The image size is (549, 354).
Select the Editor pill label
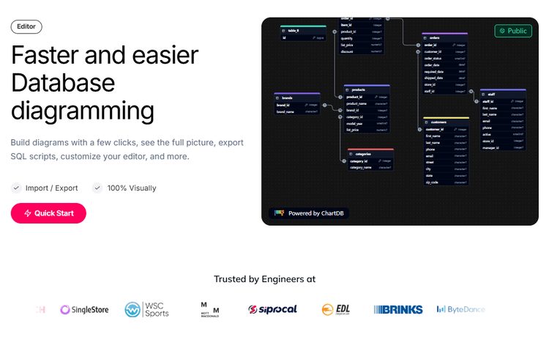(x=26, y=26)
